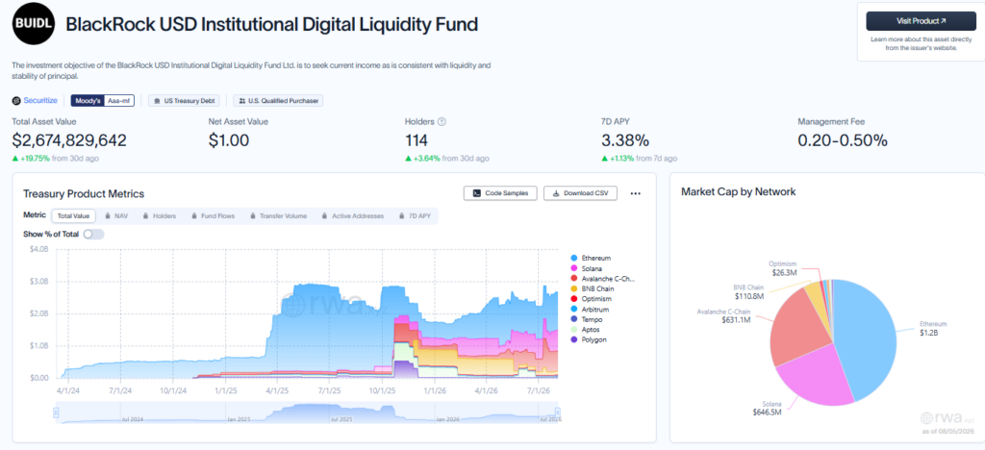The height and width of the screenshot is (450, 985).
Task: Select the locked Fund Flows metric tab
Action: click(214, 216)
